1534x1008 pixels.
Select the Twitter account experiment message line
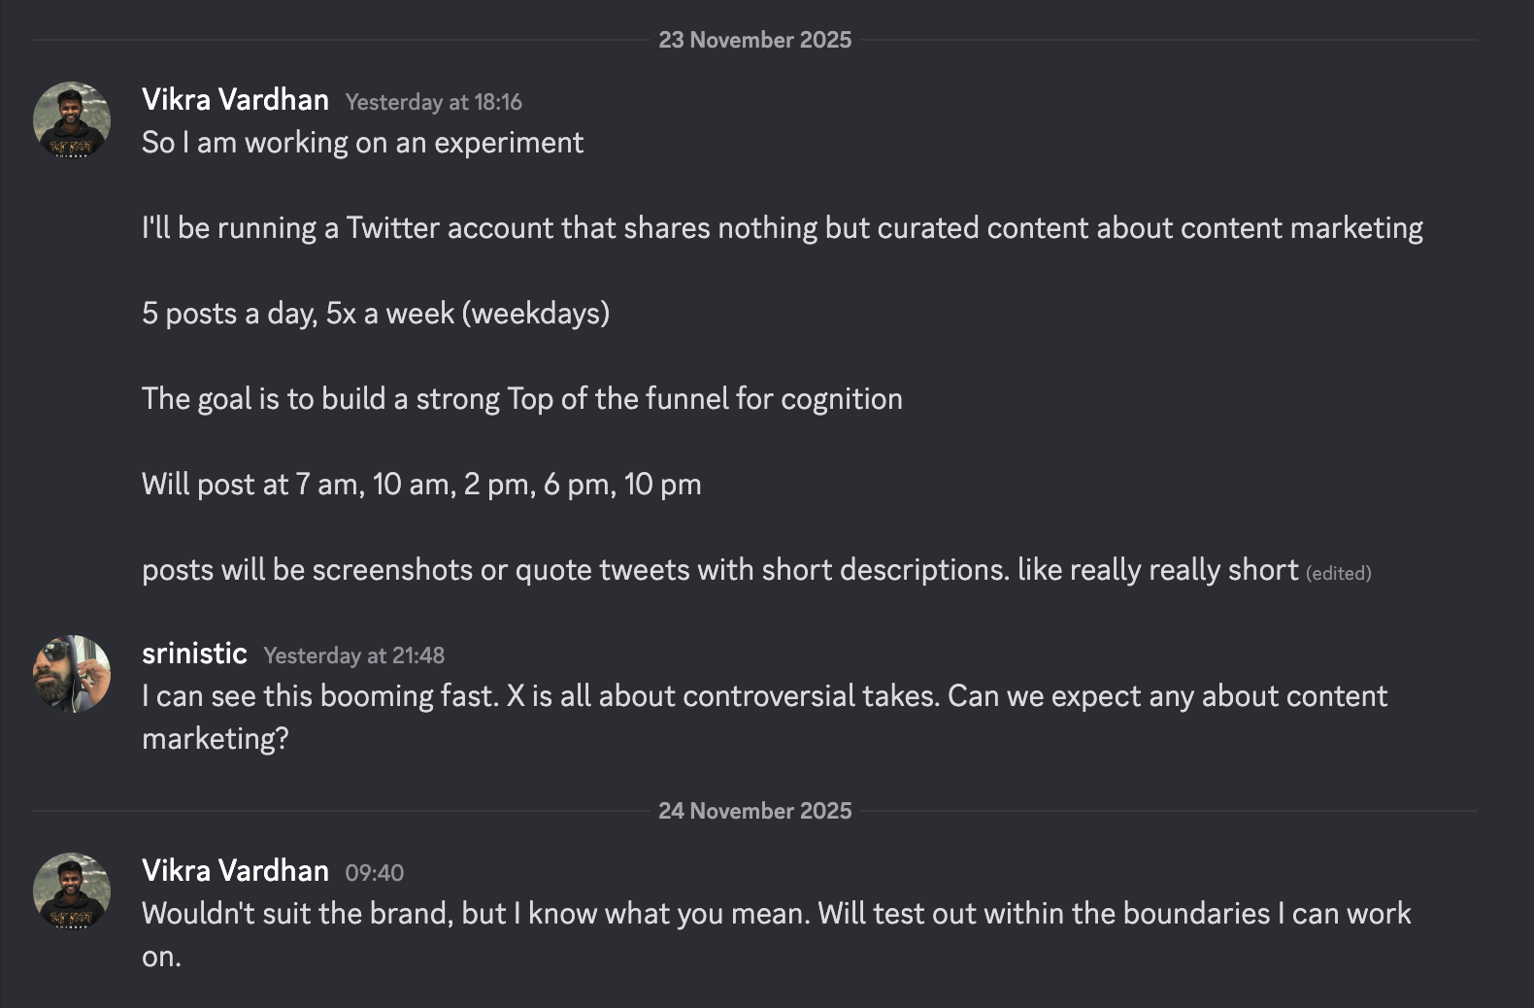782,227
